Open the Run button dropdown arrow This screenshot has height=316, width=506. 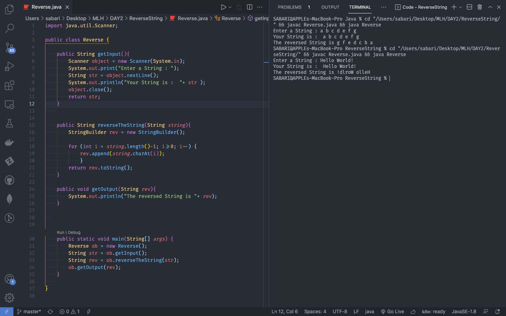[230, 7]
